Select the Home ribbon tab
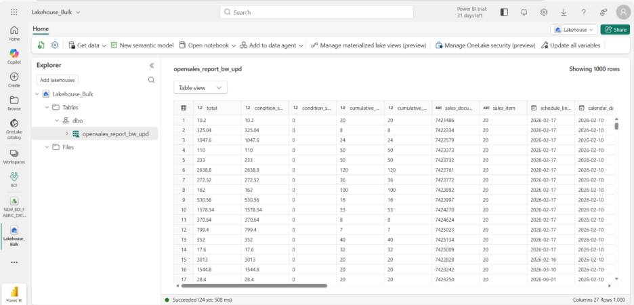Screen dimensions: 634x305 [x=41, y=28]
